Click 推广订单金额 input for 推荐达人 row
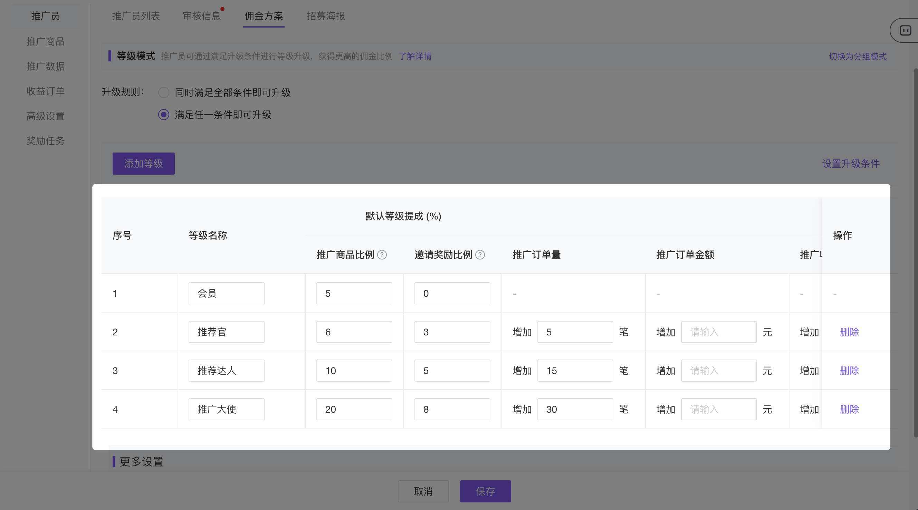The width and height of the screenshot is (918, 510). point(718,371)
